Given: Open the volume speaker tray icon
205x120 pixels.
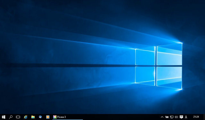Looking at the screenshot, I should [x=176, y=117].
